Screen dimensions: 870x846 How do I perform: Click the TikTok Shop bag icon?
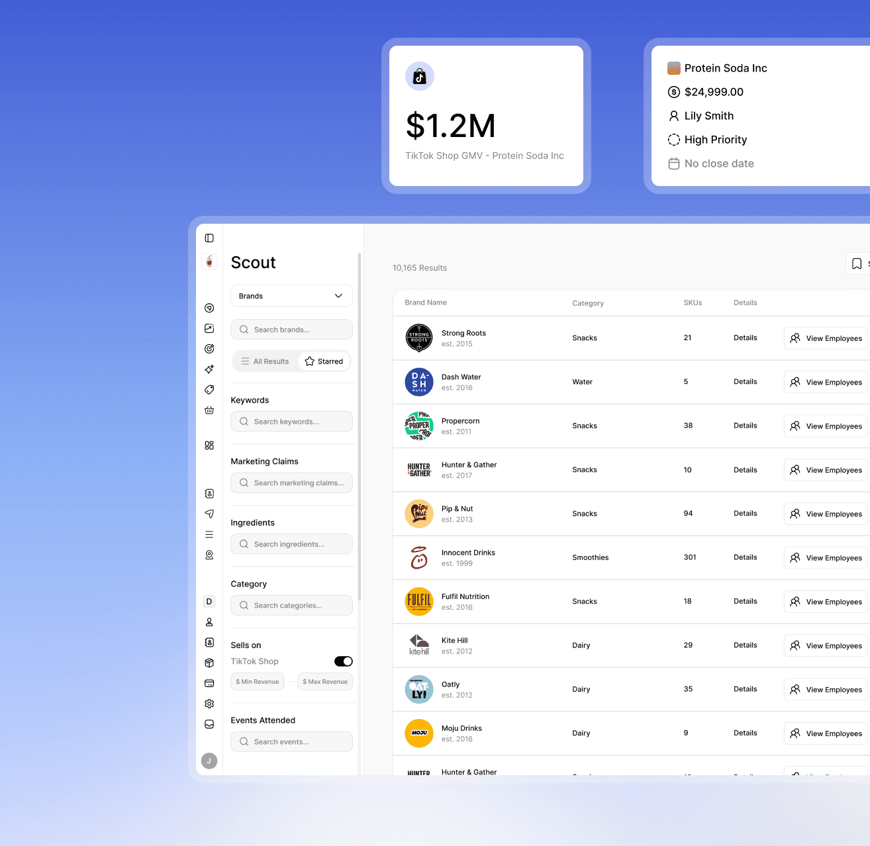tap(420, 76)
